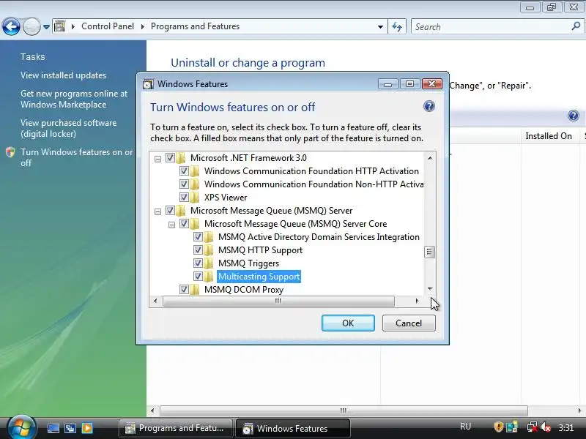Confirm changes with the OK button
The height and width of the screenshot is (439, 586).
click(348, 323)
